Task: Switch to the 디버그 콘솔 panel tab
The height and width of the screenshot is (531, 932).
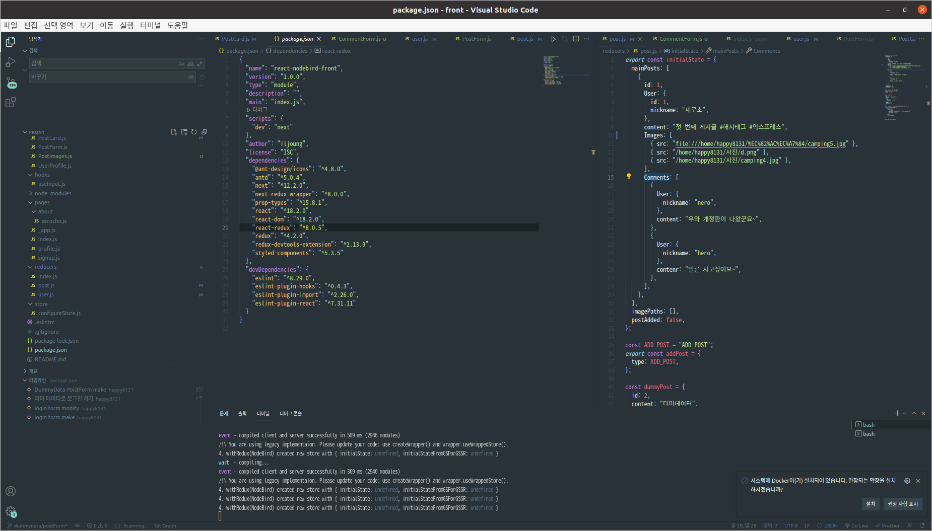Action: (x=291, y=413)
